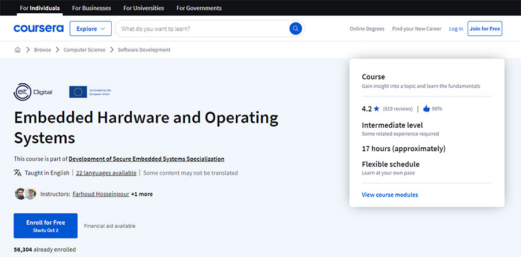The image size is (521, 257).
Task: Click the 56,304 already enrolled text
Action: (x=45, y=249)
